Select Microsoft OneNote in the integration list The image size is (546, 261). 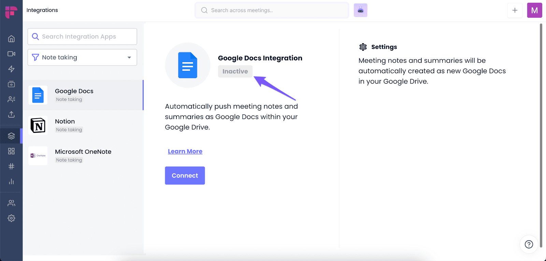(83, 156)
